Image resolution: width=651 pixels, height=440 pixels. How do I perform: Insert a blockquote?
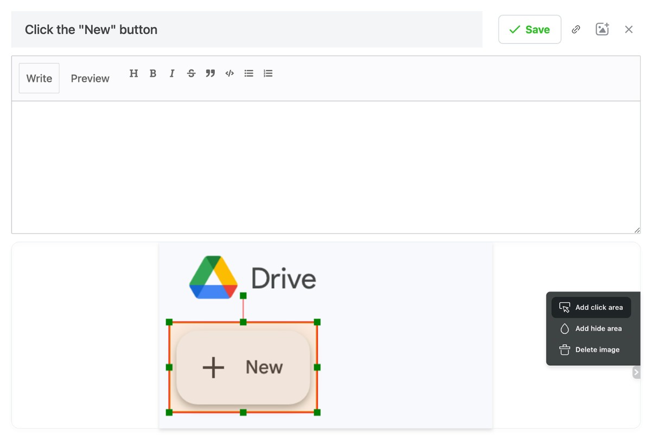pyautogui.click(x=210, y=74)
